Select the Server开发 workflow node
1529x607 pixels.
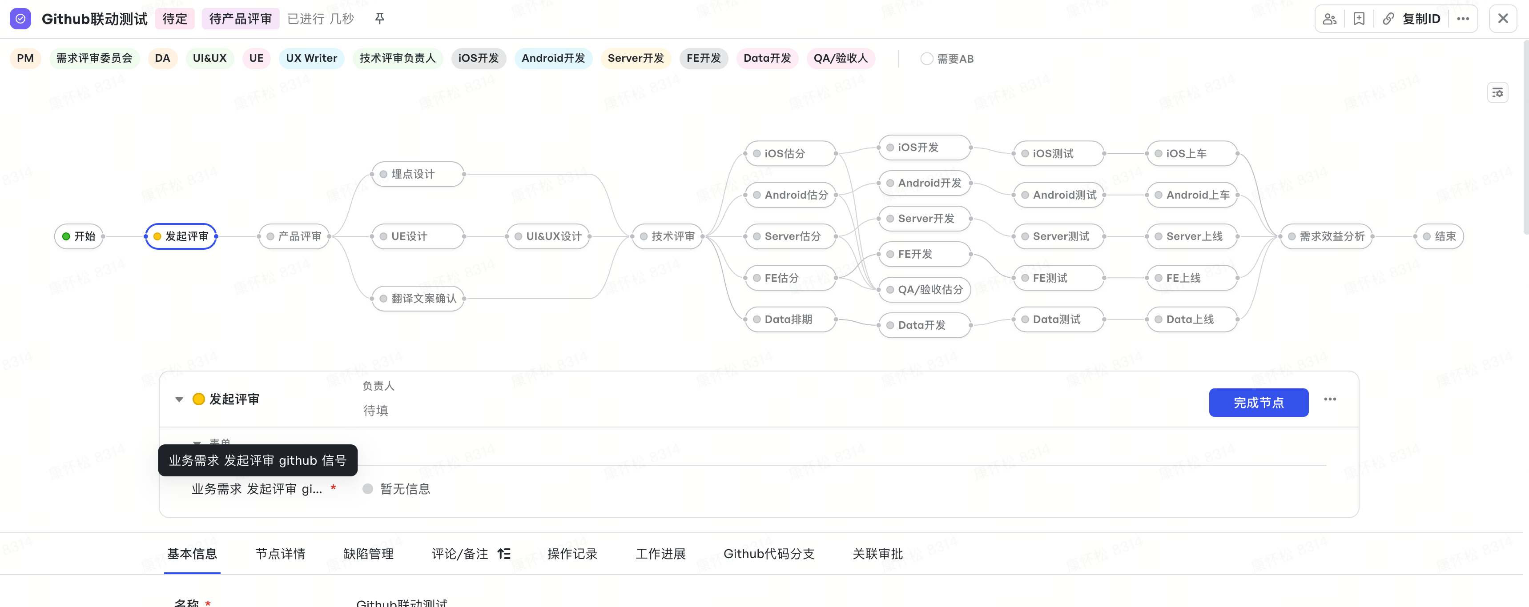tap(925, 219)
